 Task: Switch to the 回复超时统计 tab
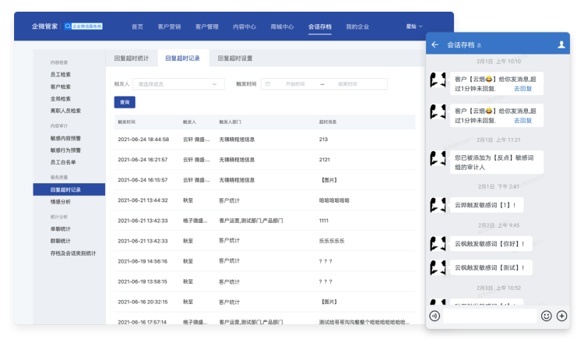pyautogui.click(x=131, y=58)
